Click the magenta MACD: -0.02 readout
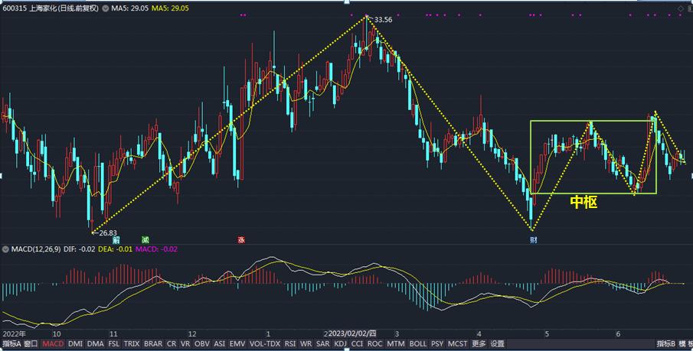 coord(156,249)
